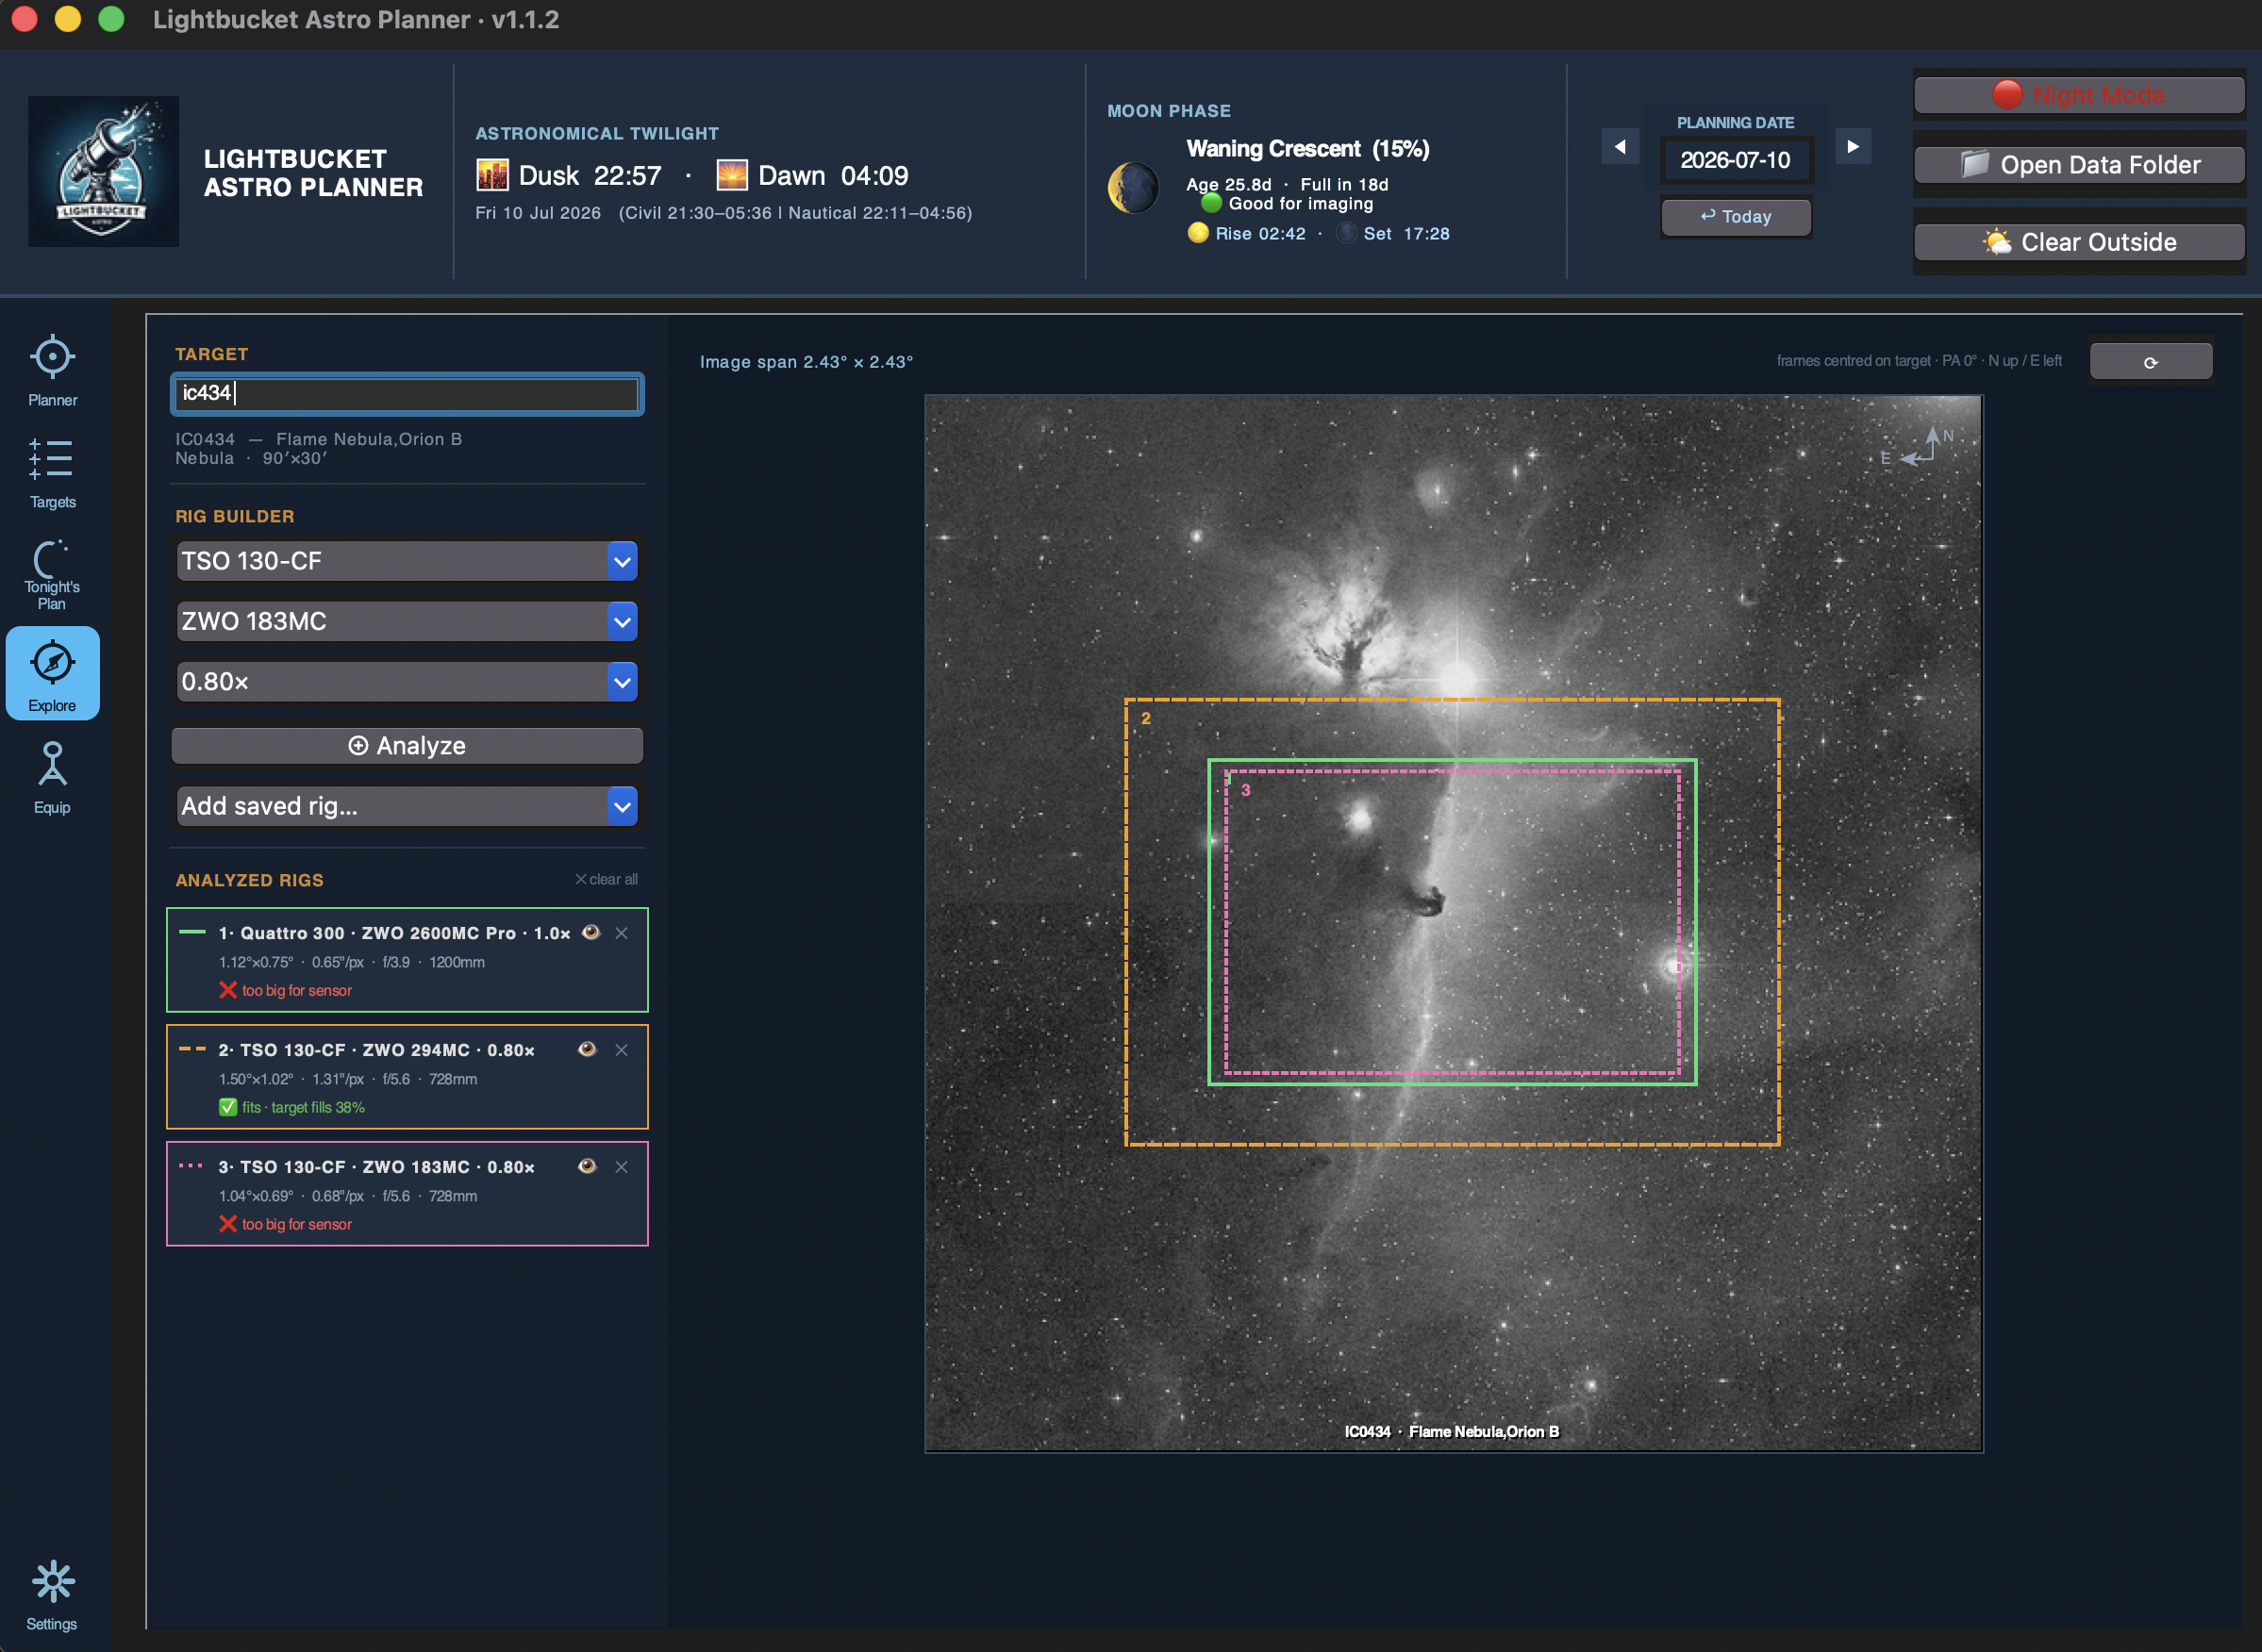Click the Analyze button
Image resolution: width=2262 pixels, height=1652 pixels.
(407, 746)
